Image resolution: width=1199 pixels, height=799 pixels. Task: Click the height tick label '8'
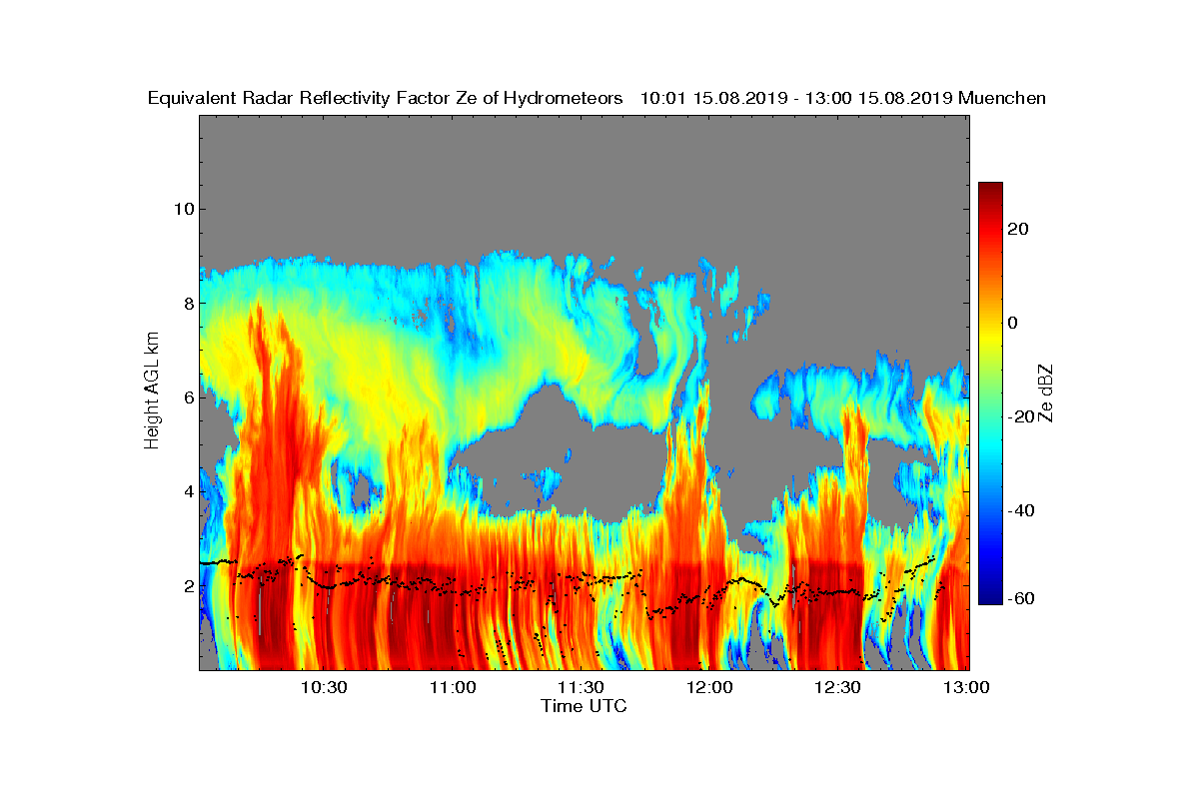pyautogui.click(x=187, y=303)
